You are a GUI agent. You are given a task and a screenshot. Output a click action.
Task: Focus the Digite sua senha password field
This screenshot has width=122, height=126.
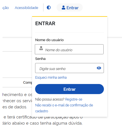[69, 68]
